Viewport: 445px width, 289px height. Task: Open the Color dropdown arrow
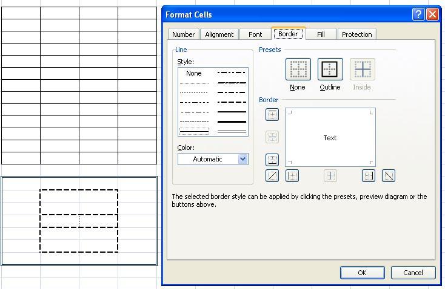243,159
